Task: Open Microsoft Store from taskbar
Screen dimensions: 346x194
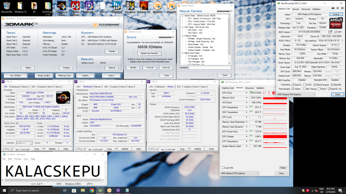Action: [74, 190]
